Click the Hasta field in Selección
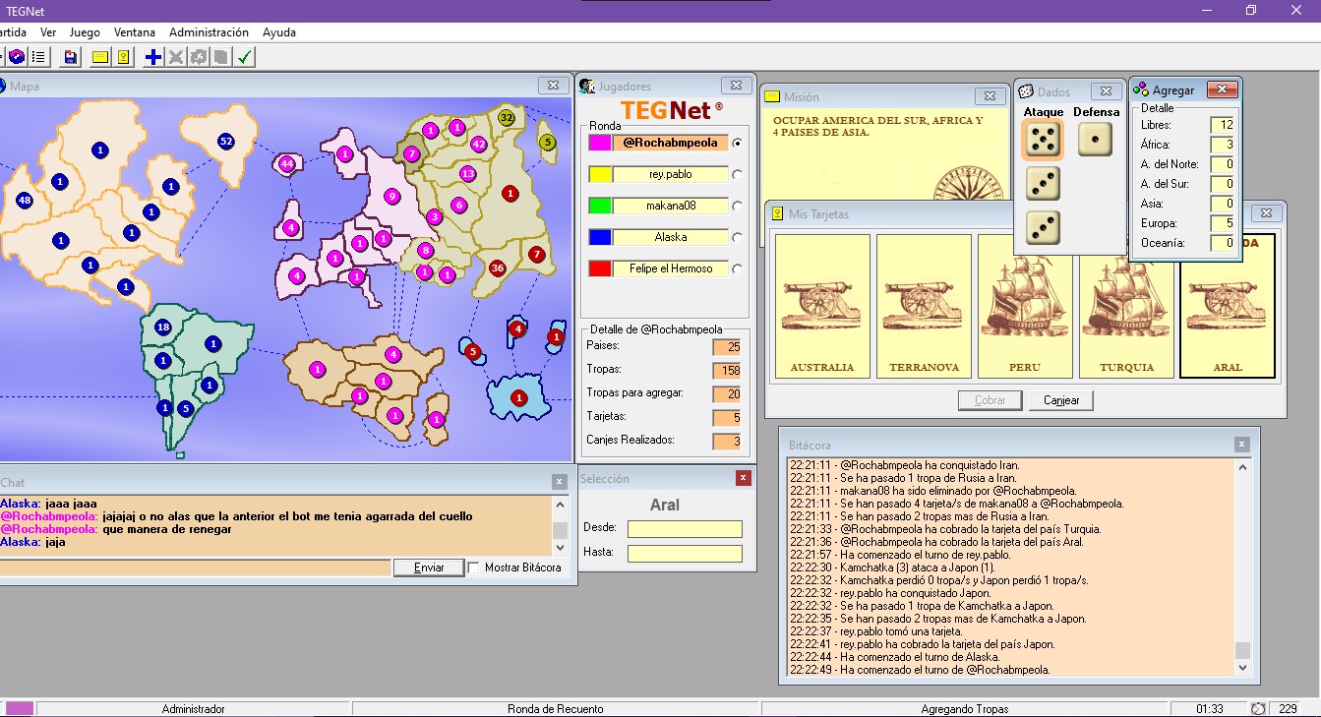 685,554
